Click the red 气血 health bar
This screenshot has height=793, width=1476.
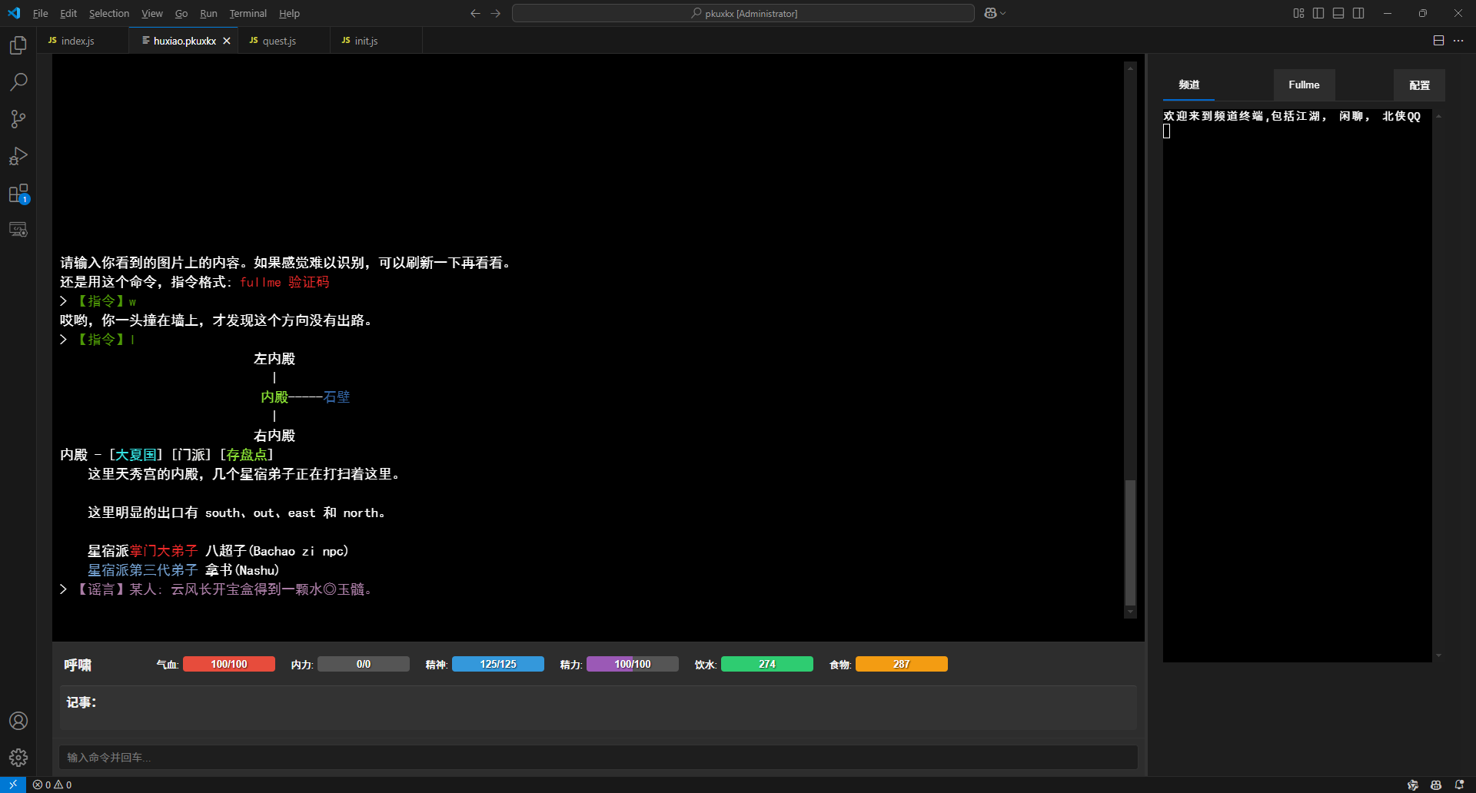(x=228, y=663)
